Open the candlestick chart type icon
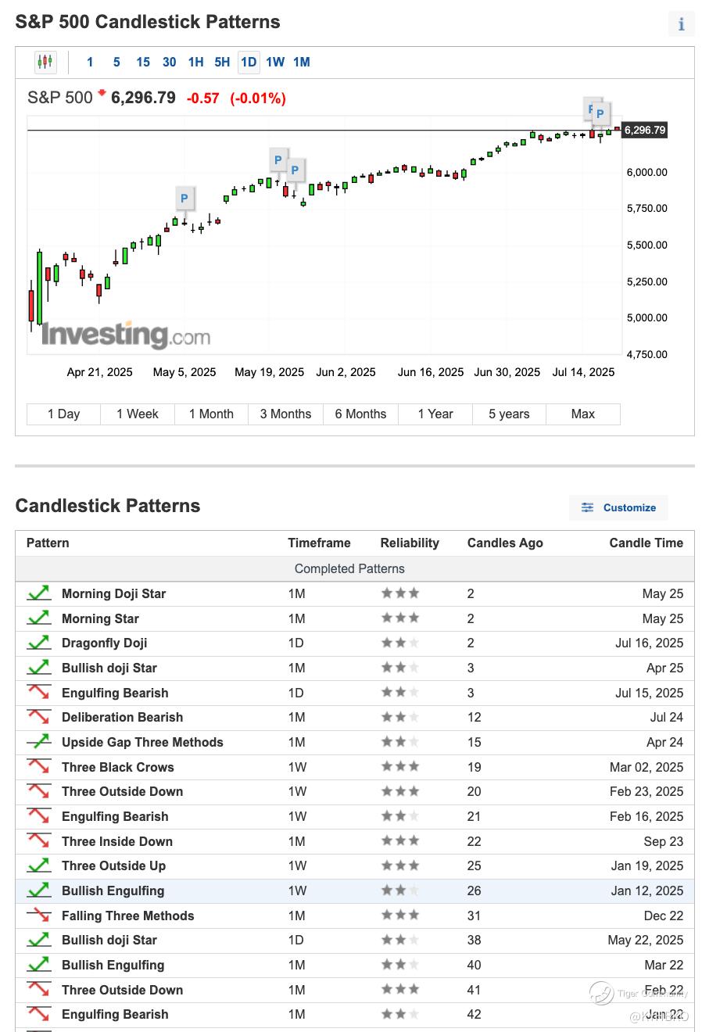 point(45,62)
